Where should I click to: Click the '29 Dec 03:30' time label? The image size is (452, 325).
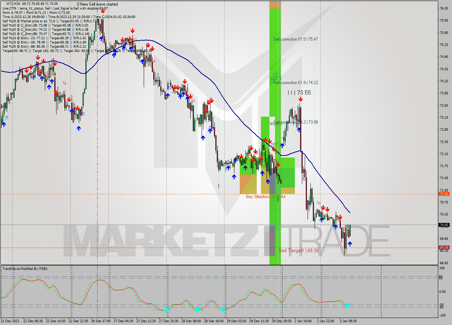point(237,321)
